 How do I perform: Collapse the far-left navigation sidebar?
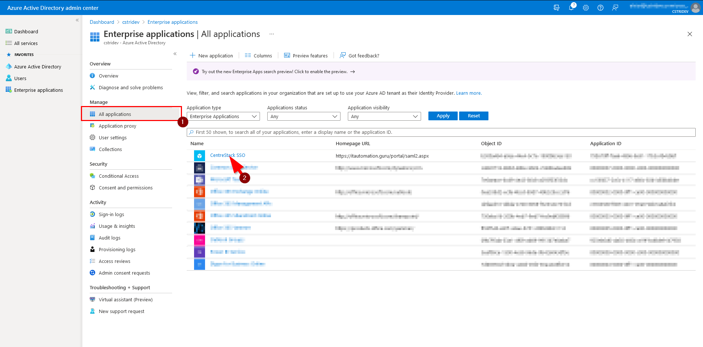(77, 20)
